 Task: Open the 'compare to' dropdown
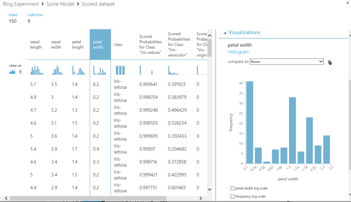pyautogui.click(x=287, y=61)
